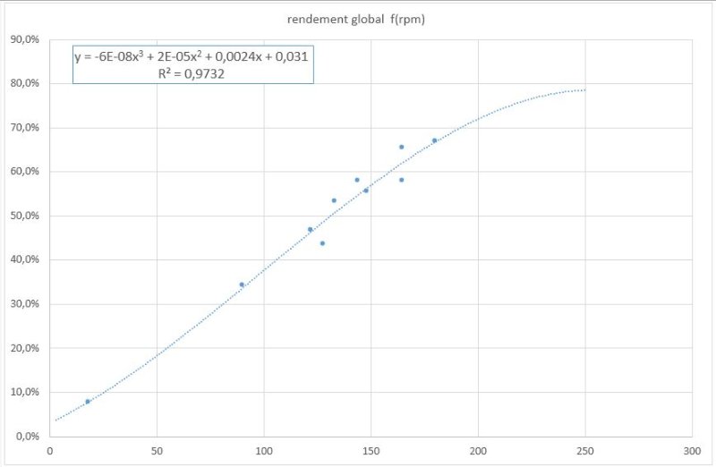Select the data point near 8% efficiency
Screen dimensions: 716x467
(88, 402)
